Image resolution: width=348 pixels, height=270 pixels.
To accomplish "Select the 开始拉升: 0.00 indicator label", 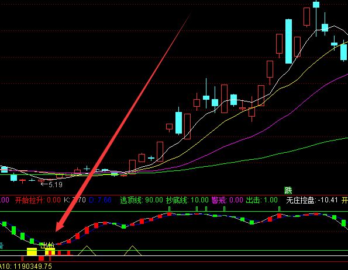I will pos(38,200).
